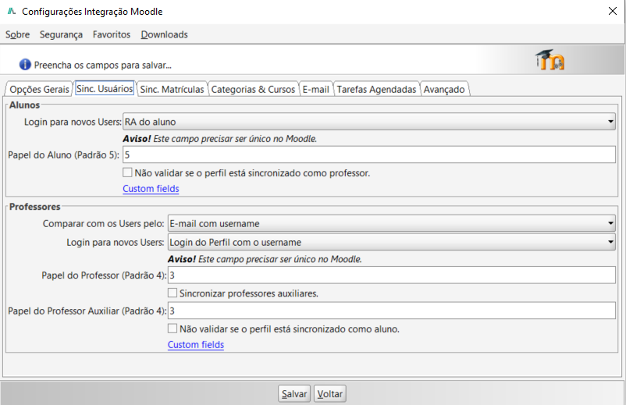Click the Alunos group heading

point(24,105)
